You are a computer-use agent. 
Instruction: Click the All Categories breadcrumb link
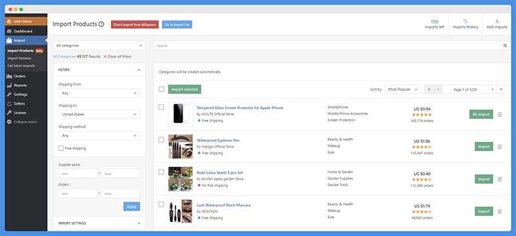click(x=64, y=57)
